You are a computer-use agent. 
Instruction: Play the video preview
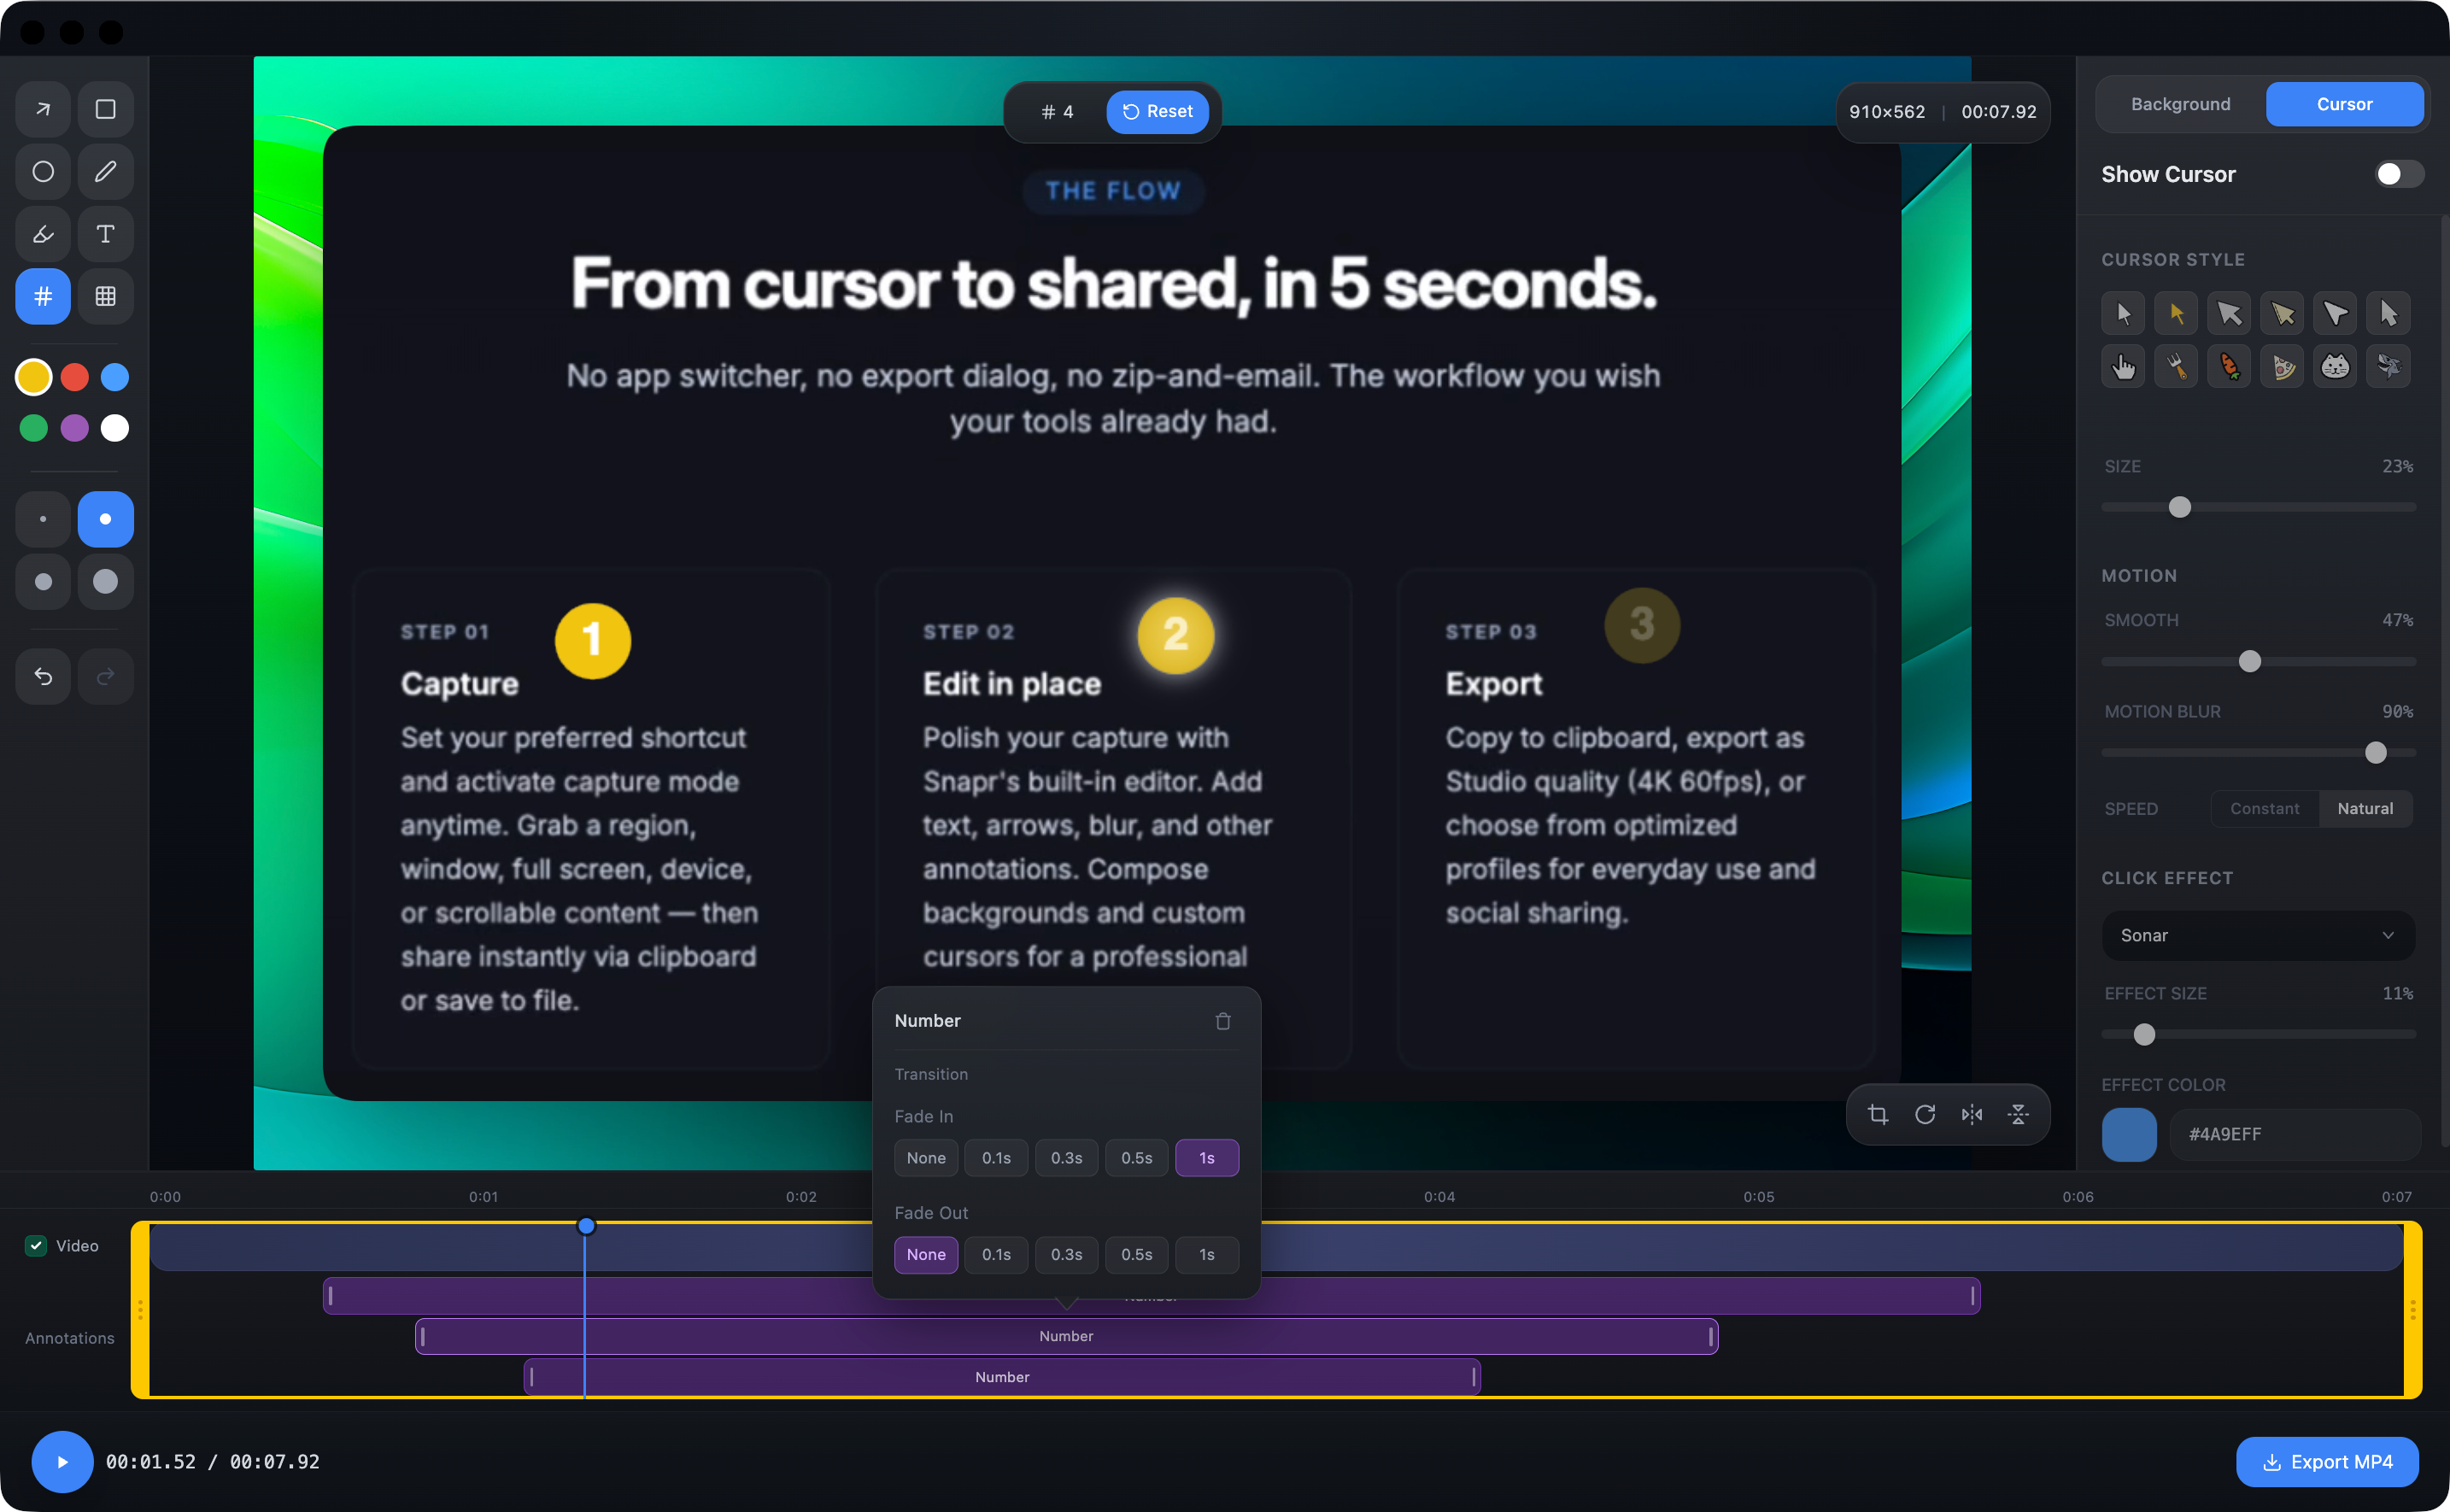62,1462
